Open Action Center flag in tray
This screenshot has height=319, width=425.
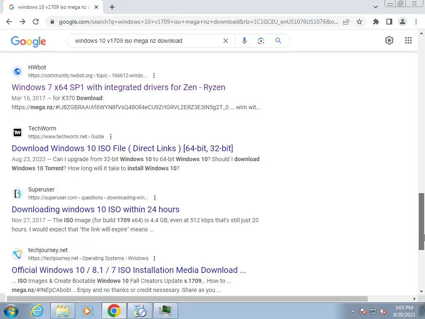pyautogui.click(x=363, y=312)
